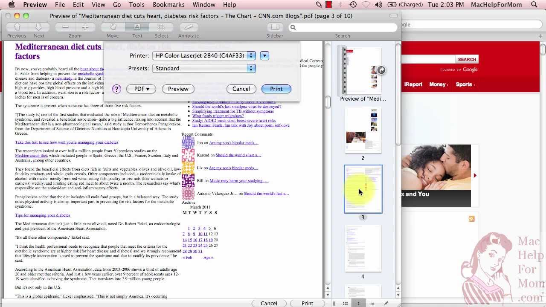Screen dimensions: 546x307
Task: Click the toolbar show/hide pill button
Action: coord(393,16)
